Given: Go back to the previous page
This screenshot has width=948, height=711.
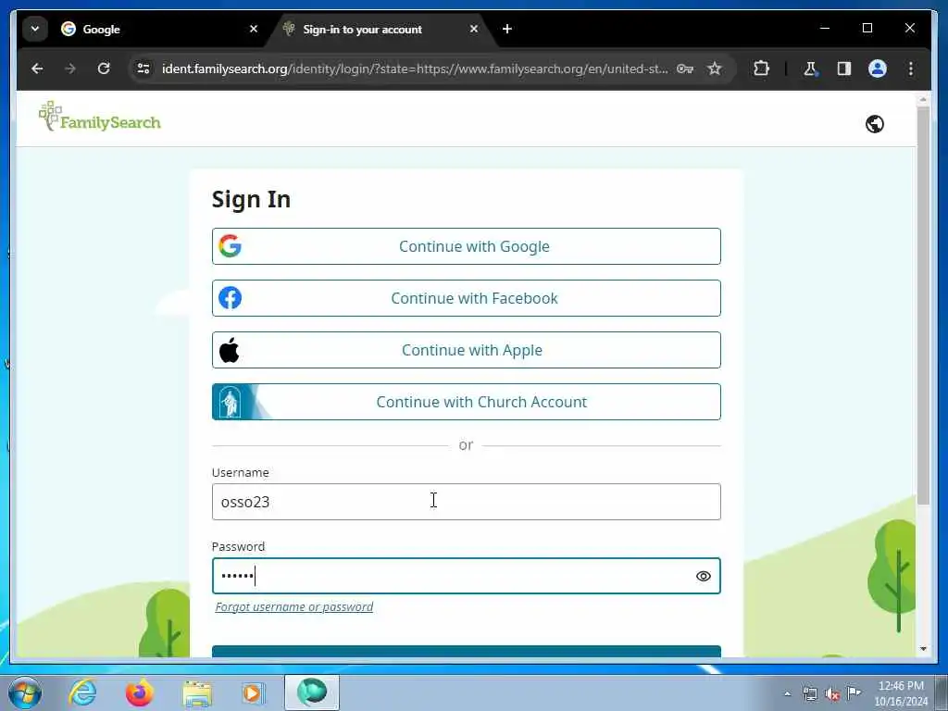Looking at the screenshot, I should 37,69.
